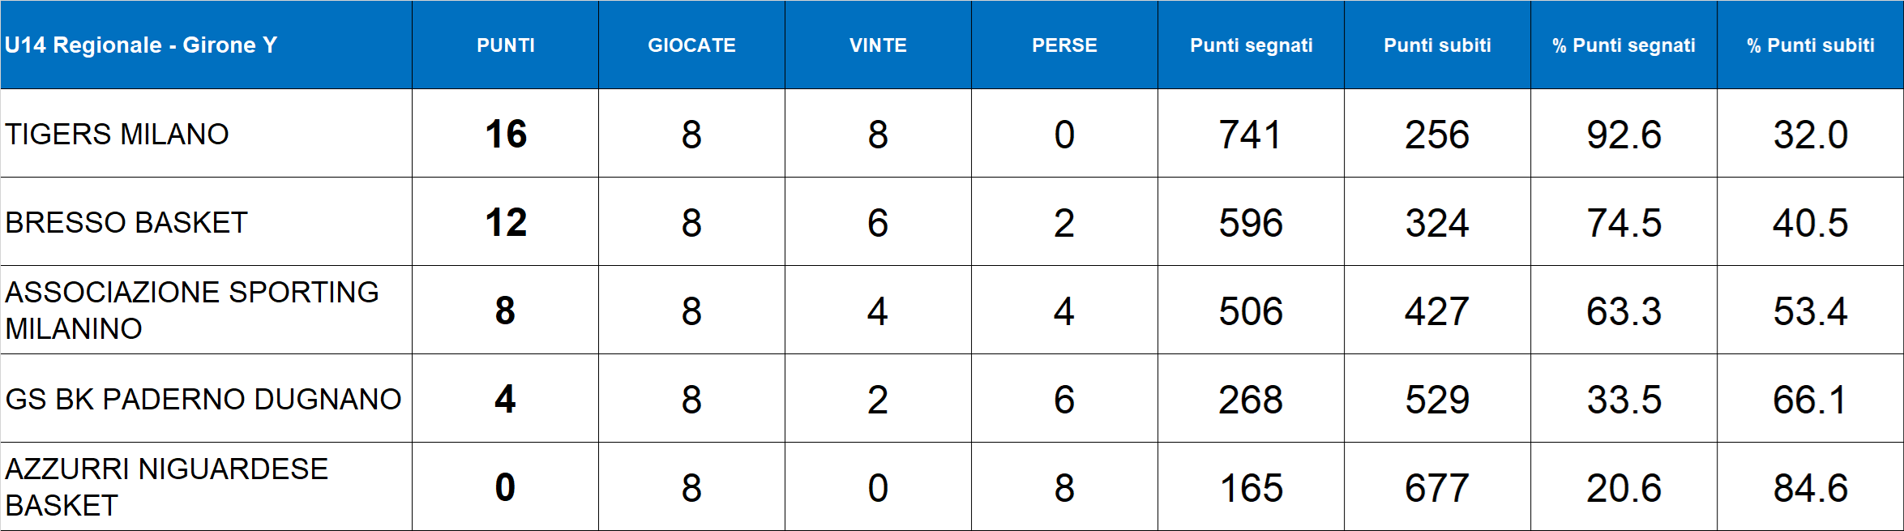Click the Tigers Milano 16 points cell
Viewport: 1904px width, 531px height.
506,134
